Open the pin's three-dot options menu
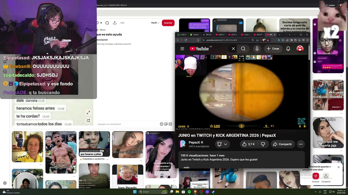The height and width of the screenshot is (195, 348). pos(122,23)
